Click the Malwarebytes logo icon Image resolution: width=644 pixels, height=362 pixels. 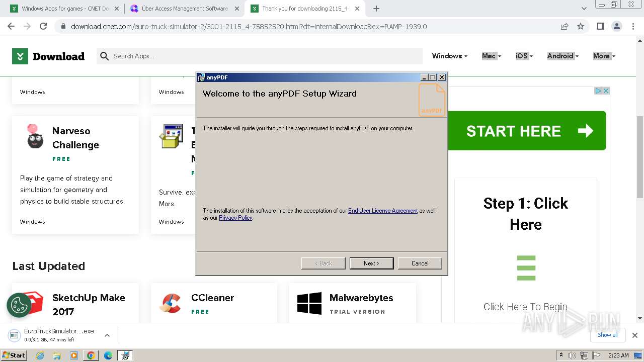click(x=309, y=304)
